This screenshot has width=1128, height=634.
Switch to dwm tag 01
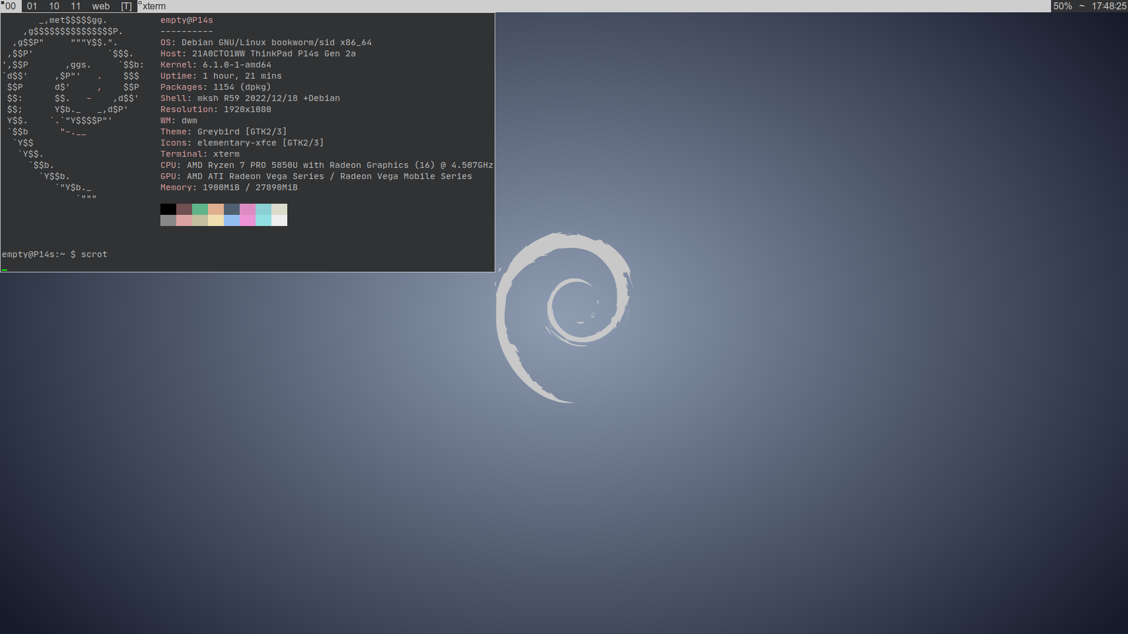pyautogui.click(x=32, y=6)
